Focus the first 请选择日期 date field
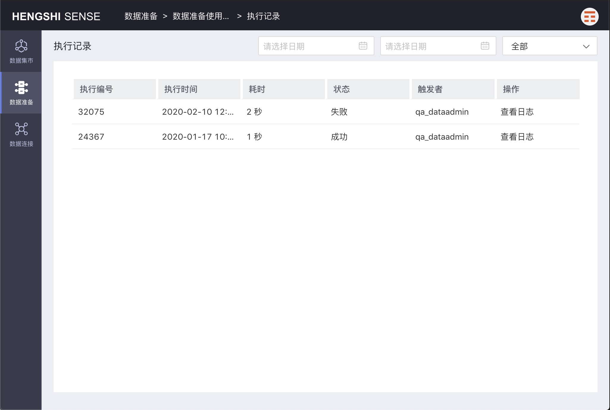The height and width of the screenshot is (410, 610). pos(316,46)
